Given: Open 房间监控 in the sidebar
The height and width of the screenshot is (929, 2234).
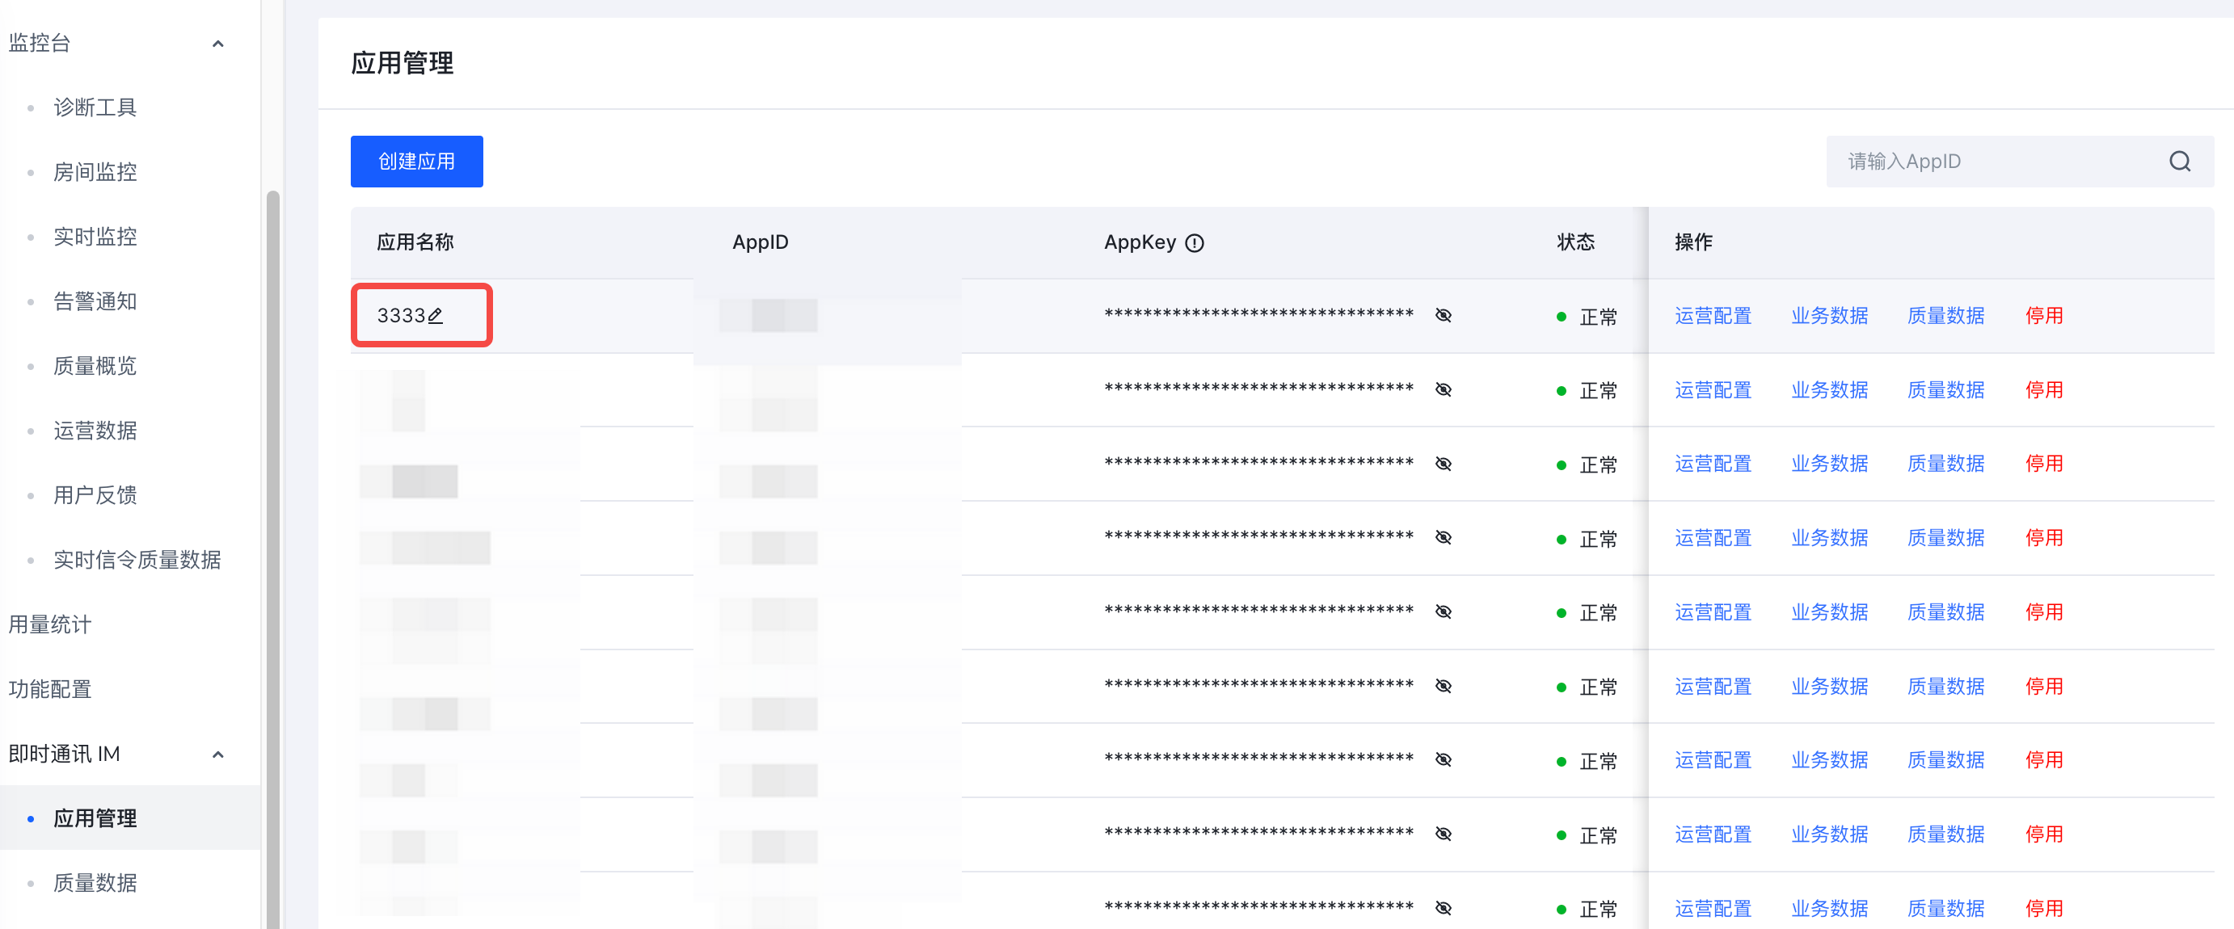Looking at the screenshot, I should [x=95, y=172].
